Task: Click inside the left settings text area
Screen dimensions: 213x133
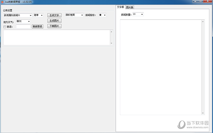Action: click(x=57, y=37)
